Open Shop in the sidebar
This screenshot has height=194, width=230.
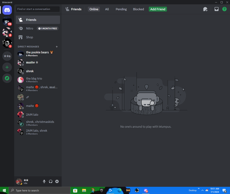tap(38, 37)
